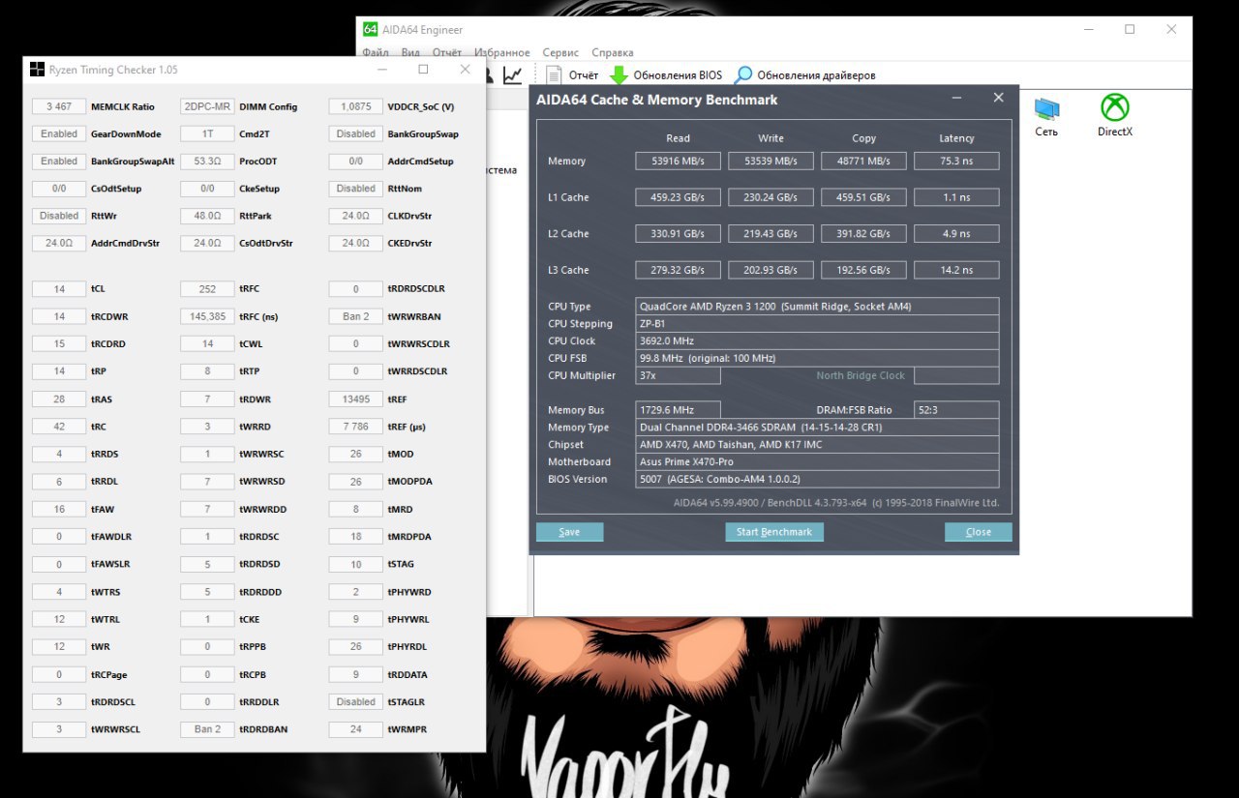This screenshot has width=1239, height=798.
Task: Click the Memory Copy 48771 MB/s value
Action: point(863,161)
